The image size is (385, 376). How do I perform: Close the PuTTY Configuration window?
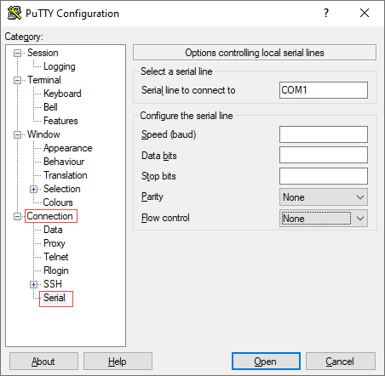click(365, 13)
